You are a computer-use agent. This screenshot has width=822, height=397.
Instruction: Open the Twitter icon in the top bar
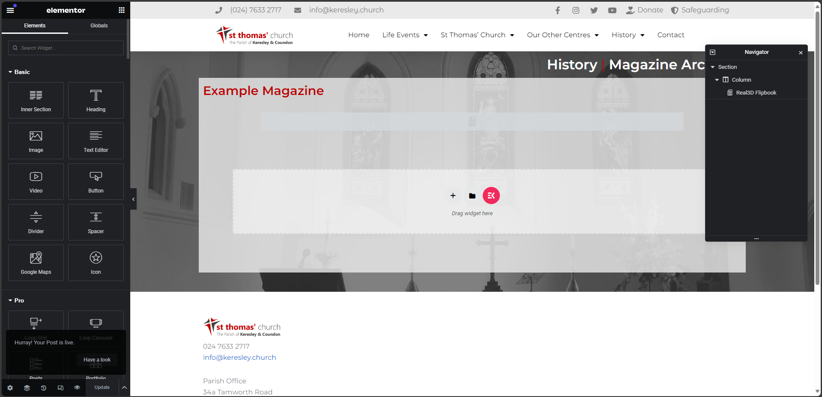click(594, 10)
